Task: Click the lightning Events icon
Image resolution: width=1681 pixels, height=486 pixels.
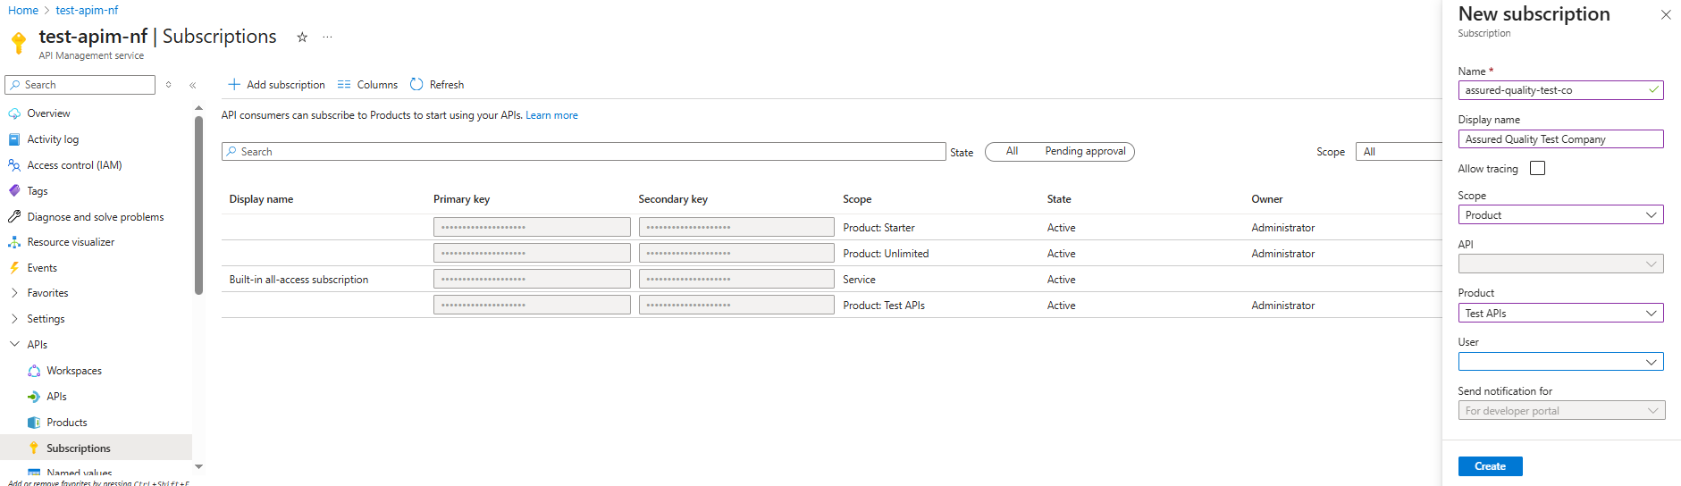Action: [14, 268]
